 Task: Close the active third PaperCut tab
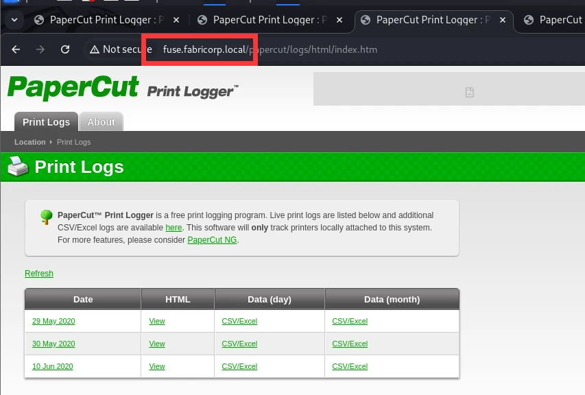[503, 20]
